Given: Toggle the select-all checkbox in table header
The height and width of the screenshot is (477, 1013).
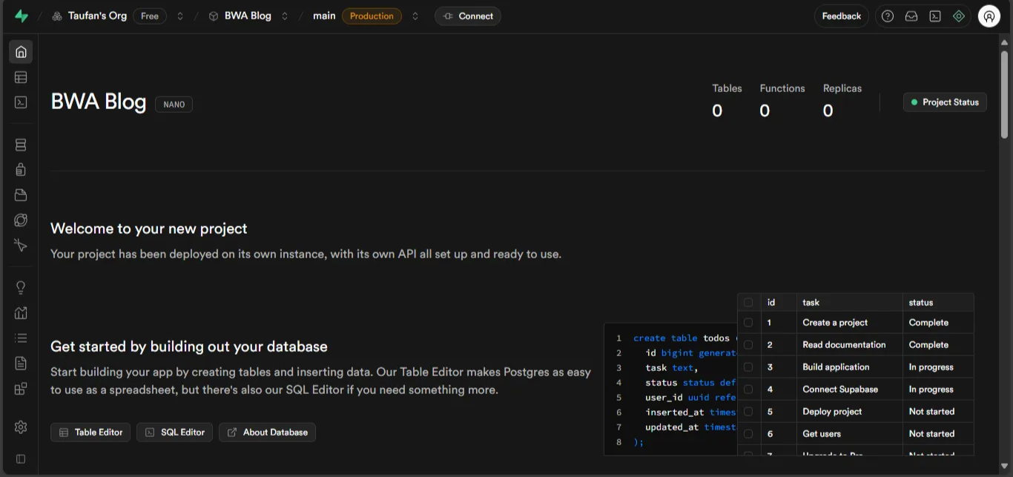Looking at the screenshot, I should coord(748,303).
